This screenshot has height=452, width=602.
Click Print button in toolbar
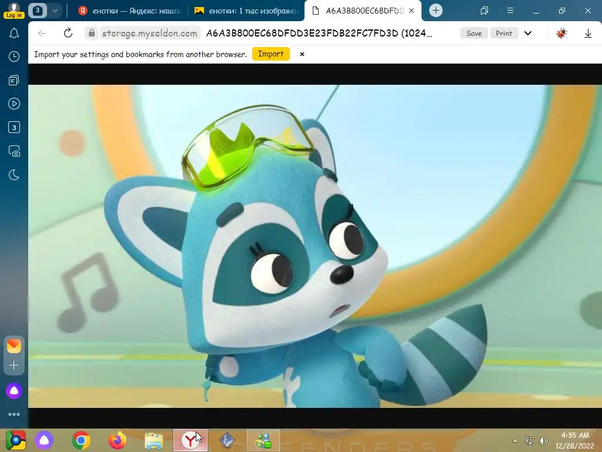[x=504, y=33]
